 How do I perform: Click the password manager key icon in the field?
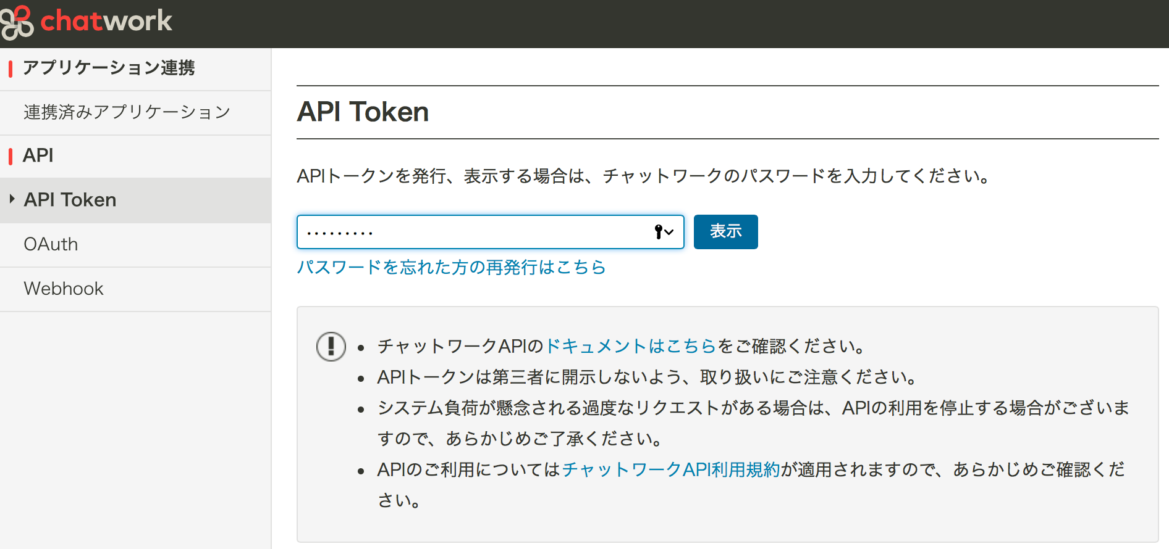(x=664, y=232)
